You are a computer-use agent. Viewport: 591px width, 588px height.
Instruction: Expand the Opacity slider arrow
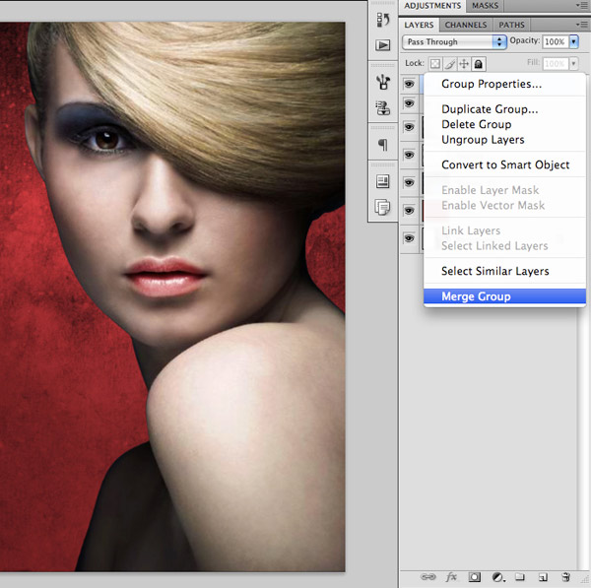pyautogui.click(x=574, y=42)
